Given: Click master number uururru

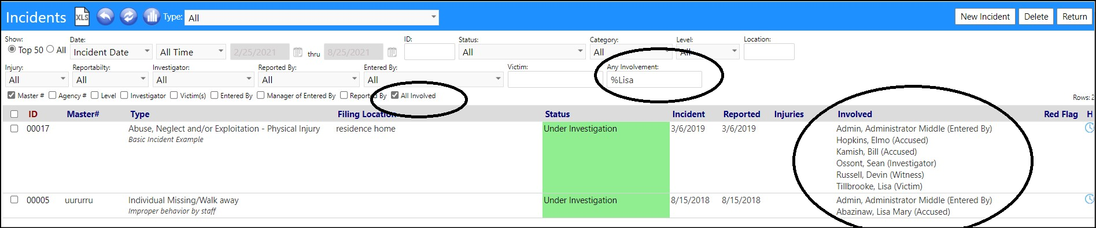Looking at the screenshot, I should (79, 200).
